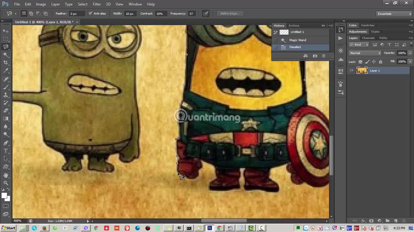Toggle filter for pixel layers
The image size is (414, 232).
point(375,45)
